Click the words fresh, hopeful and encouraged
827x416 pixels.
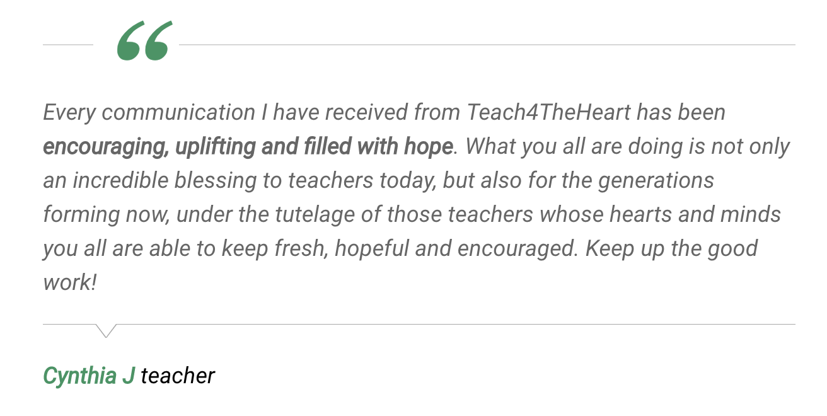pyautogui.click(x=427, y=248)
